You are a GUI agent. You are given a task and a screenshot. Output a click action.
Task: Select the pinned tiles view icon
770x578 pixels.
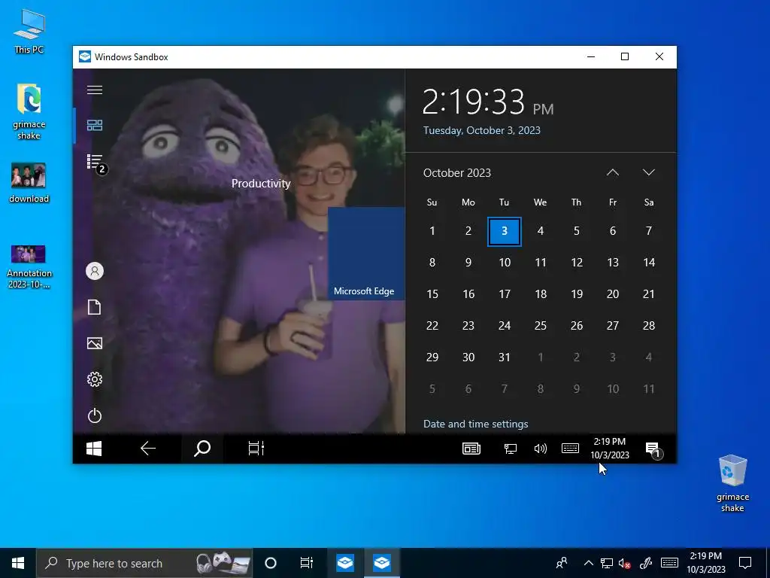(x=95, y=126)
